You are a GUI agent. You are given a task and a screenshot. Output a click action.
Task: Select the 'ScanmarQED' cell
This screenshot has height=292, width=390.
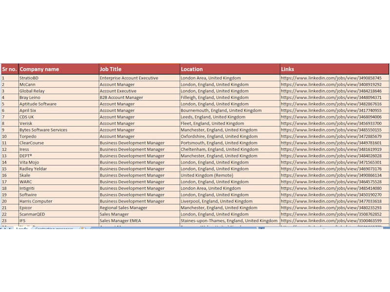pos(58,214)
